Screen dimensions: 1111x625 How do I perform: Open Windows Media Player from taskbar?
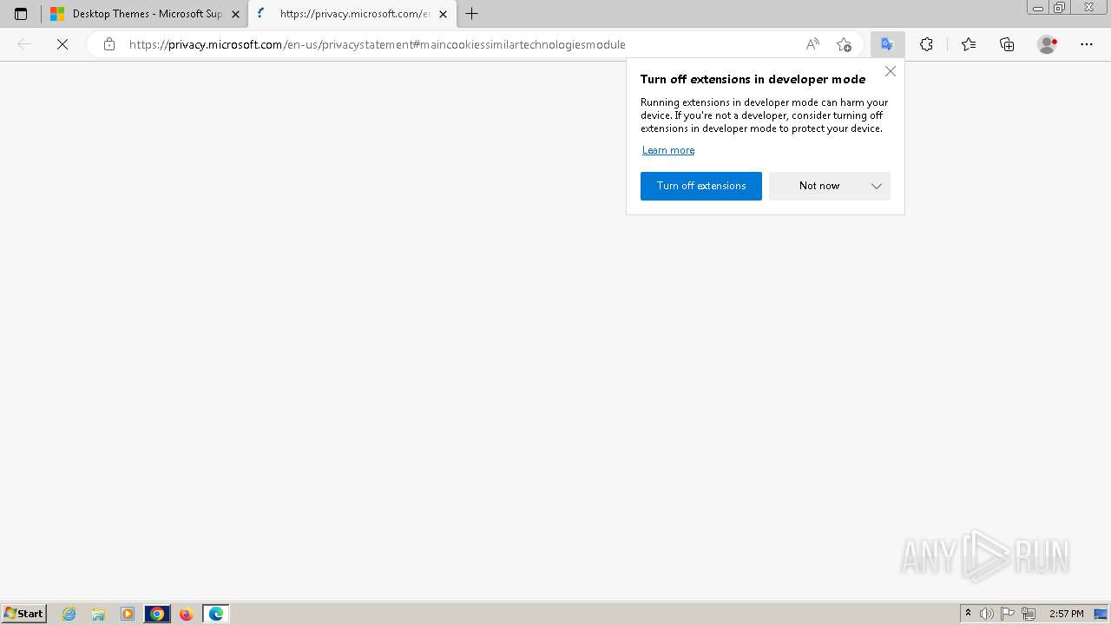[x=128, y=614]
